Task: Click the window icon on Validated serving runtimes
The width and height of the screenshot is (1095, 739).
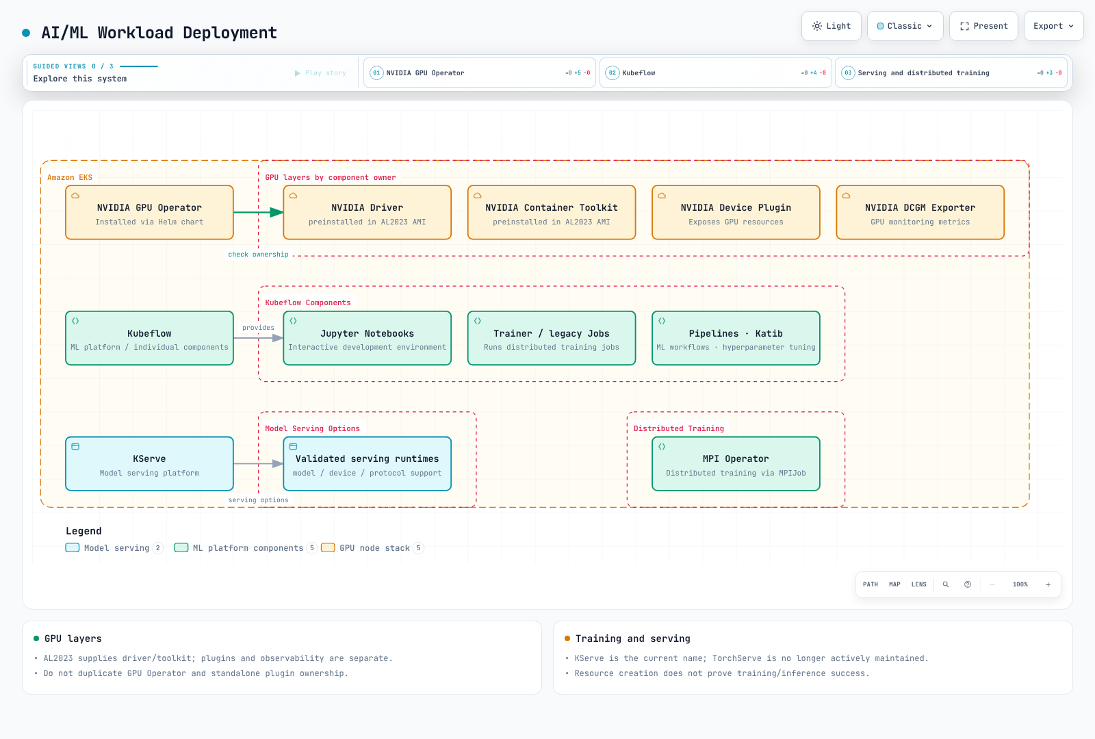Action: click(294, 447)
